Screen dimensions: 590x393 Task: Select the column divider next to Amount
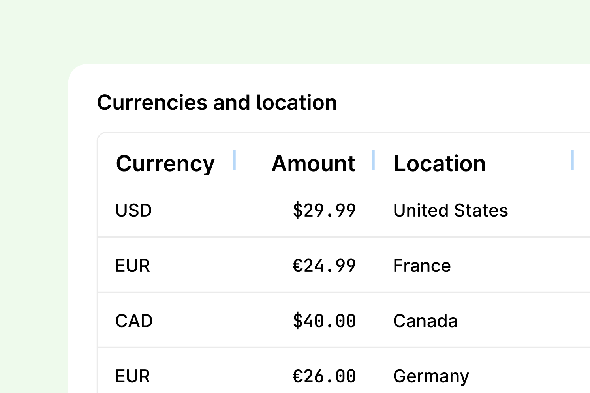[374, 159]
